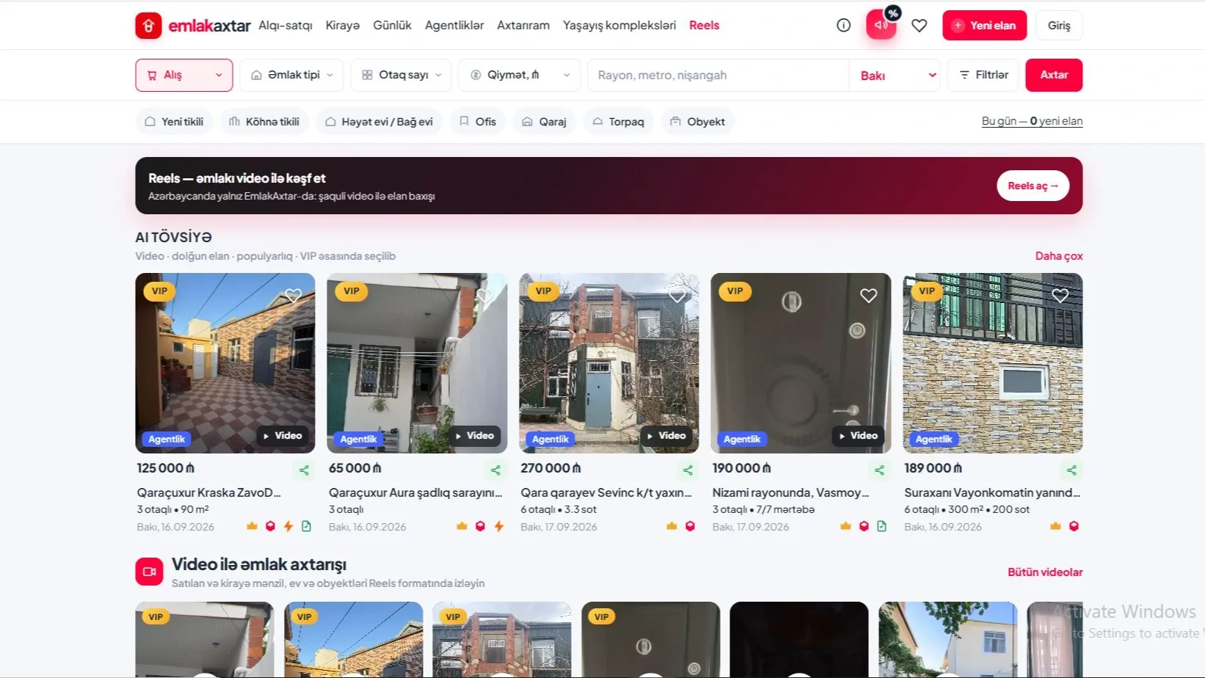Click the emlakaxtar logo

pos(193,26)
